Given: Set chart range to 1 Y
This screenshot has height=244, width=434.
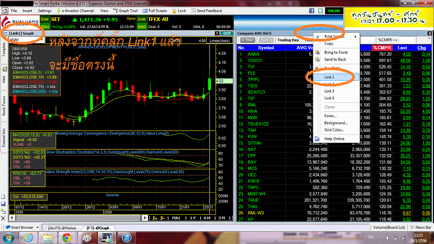Looking at the screenshot, I should coord(193,218).
